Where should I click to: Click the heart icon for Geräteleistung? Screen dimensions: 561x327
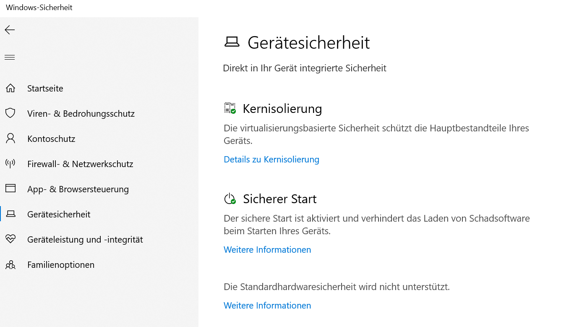[x=10, y=239]
